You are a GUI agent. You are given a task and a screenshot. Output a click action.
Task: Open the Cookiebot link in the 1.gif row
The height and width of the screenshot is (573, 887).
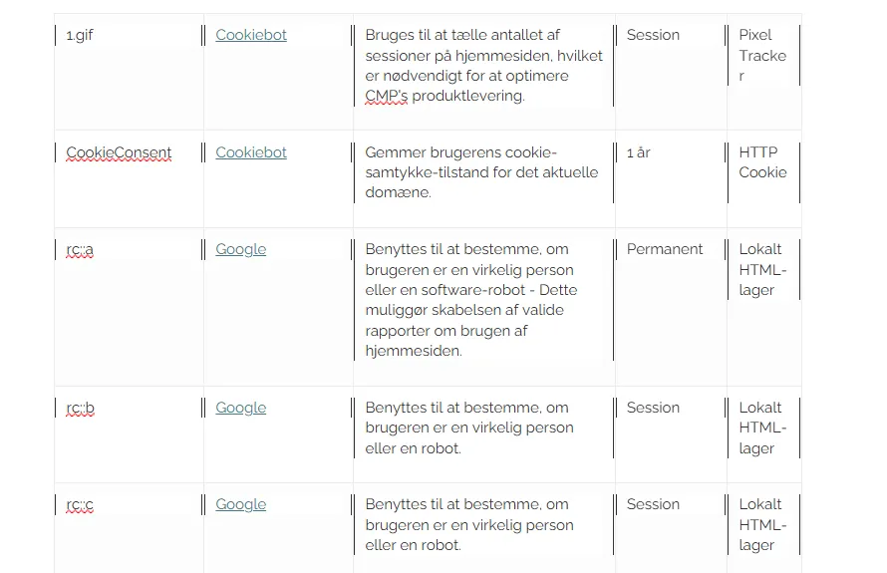tap(250, 35)
